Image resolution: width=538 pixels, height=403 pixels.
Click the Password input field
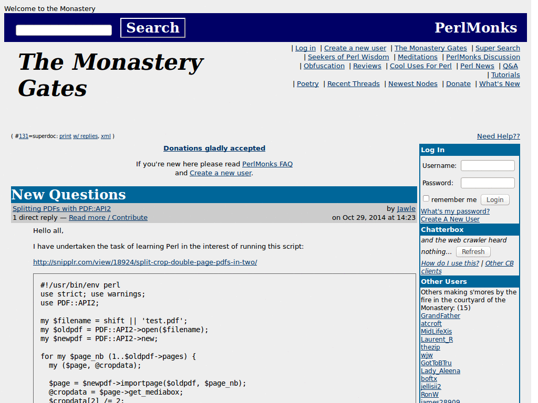click(x=488, y=183)
